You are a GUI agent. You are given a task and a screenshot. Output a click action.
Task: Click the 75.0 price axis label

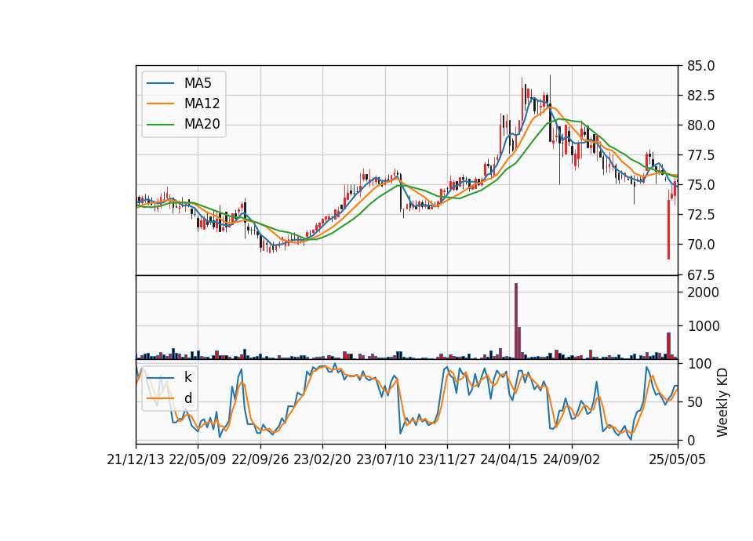(700, 185)
